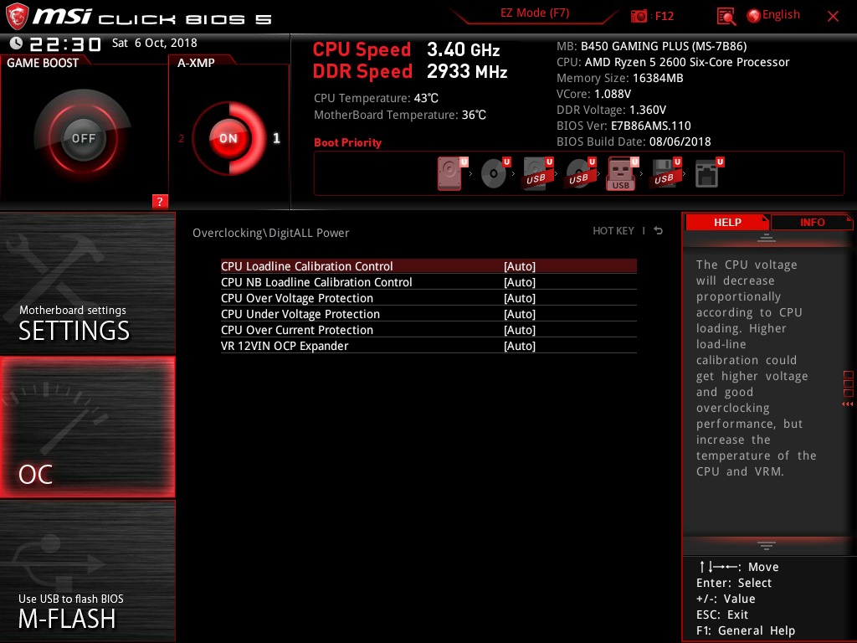The height and width of the screenshot is (643, 857).
Task: Open CPU NB Loadline Calibration Control value
Action: tap(520, 282)
